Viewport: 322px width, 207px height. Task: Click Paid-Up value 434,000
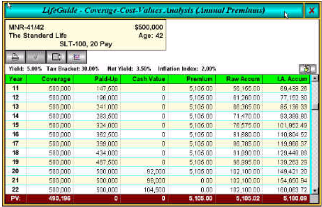[107, 153]
